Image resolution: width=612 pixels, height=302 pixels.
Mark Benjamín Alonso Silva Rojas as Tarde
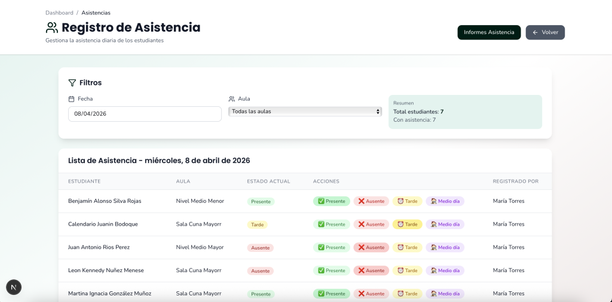click(408, 202)
